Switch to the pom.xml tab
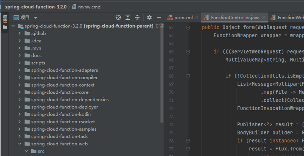 (183, 18)
